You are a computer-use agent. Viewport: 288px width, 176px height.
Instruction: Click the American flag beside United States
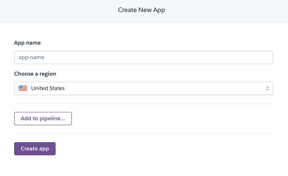tap(23, 88)
